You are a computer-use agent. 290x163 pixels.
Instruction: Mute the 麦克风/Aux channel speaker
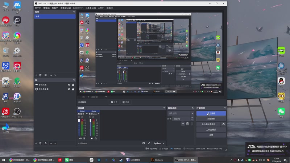click(92, 138)
